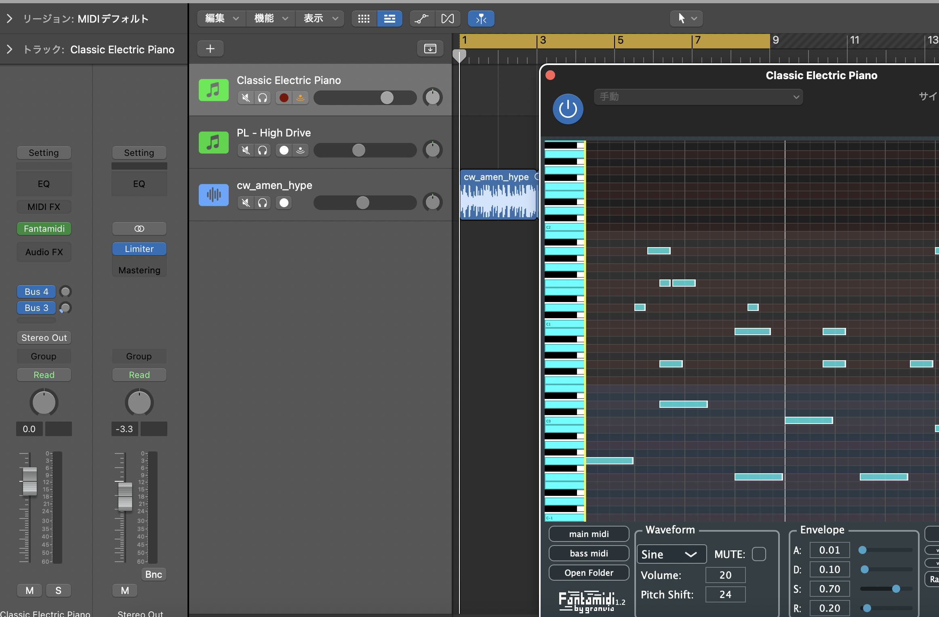Click the bass midi button
Screen dimensions: 939x617
[589, 553]
